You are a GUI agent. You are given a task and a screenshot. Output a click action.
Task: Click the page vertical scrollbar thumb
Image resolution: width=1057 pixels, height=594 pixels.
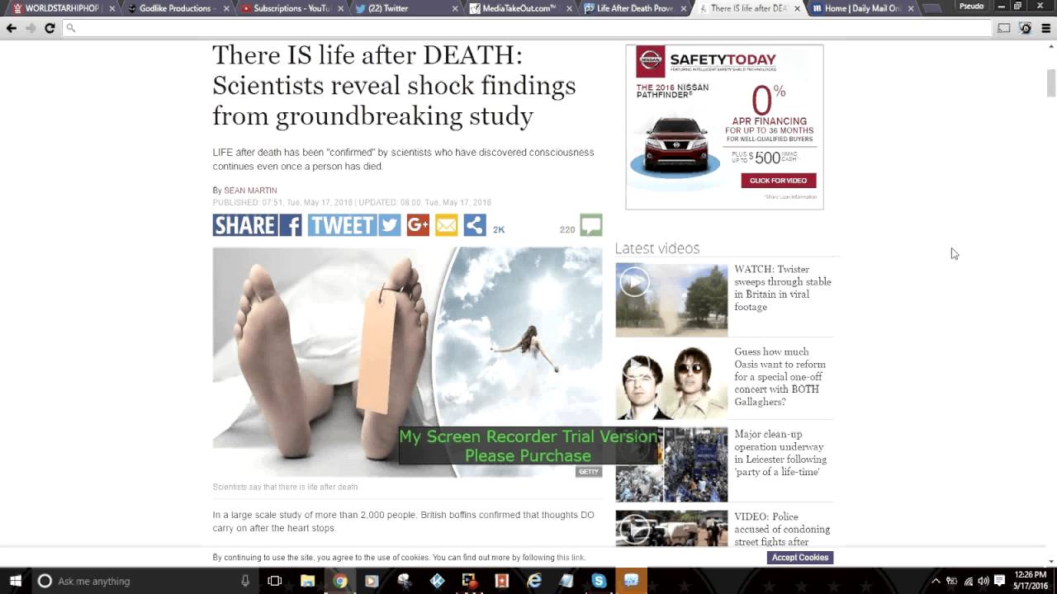tap(1051, 82)
